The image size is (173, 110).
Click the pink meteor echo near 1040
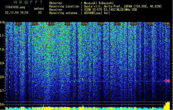coord(167,81)
